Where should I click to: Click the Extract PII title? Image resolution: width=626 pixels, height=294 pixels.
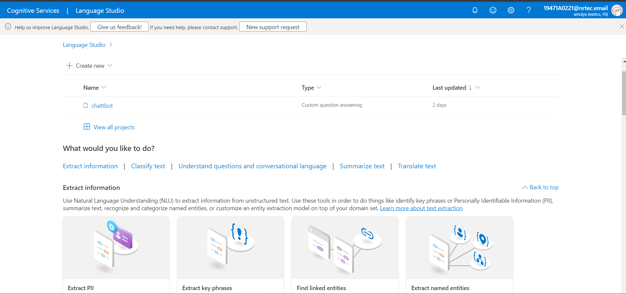click(80, 288)
